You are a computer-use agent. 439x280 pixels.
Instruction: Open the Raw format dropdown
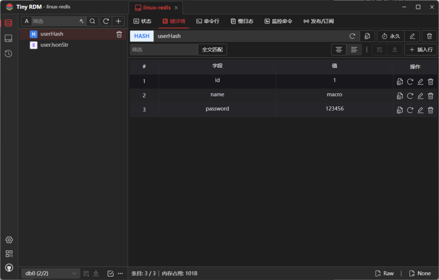[x=384, y=273]
